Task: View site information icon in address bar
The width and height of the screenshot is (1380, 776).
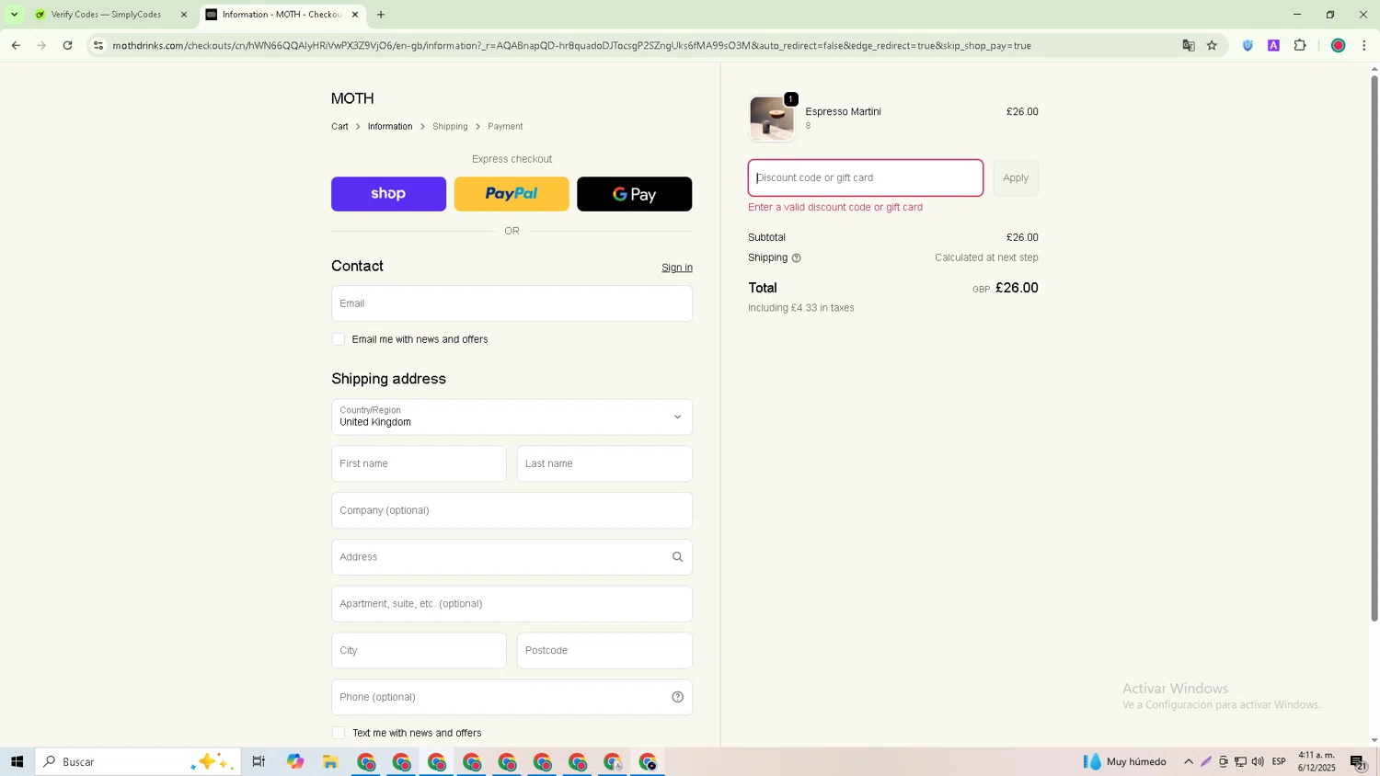Action: (98, 45)
